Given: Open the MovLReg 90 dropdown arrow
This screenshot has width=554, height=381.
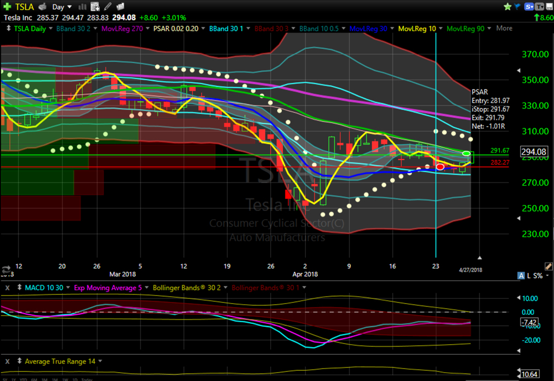Looking at the screenshot, I should point(489,29).
